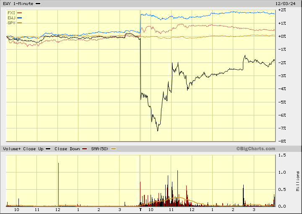Click the 'T' time-axis marker
The height and width of the screenshot is (214, 302).
coord(141,209)
